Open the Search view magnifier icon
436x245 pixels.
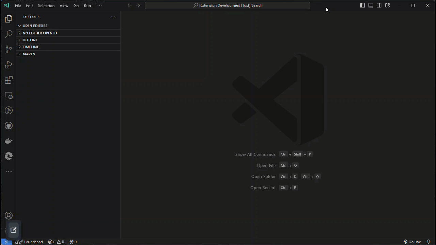[x=9, y=34]
